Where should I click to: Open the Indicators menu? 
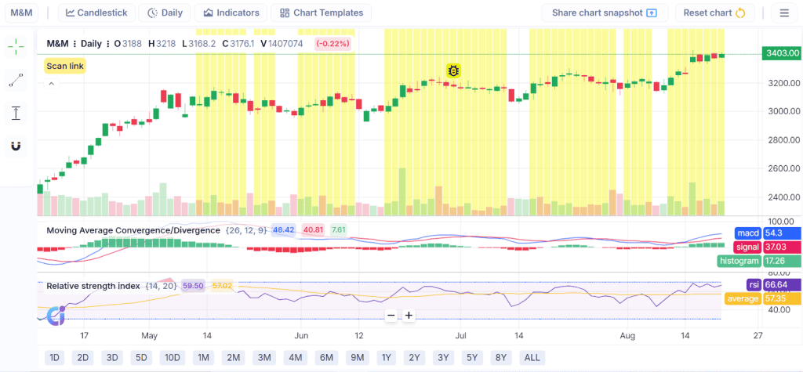pos(231,13)
